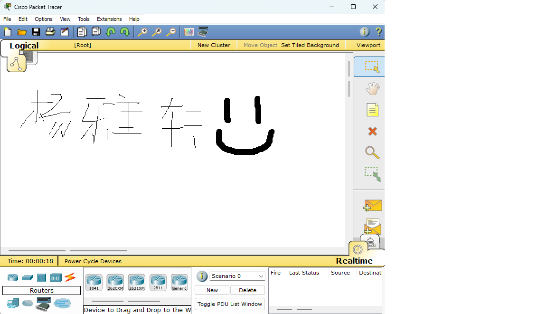Image resolution: width=547 pixels, height=314 pixels.
Task: Open an existing file via folder icon
Action: click(x=22, y=32)
